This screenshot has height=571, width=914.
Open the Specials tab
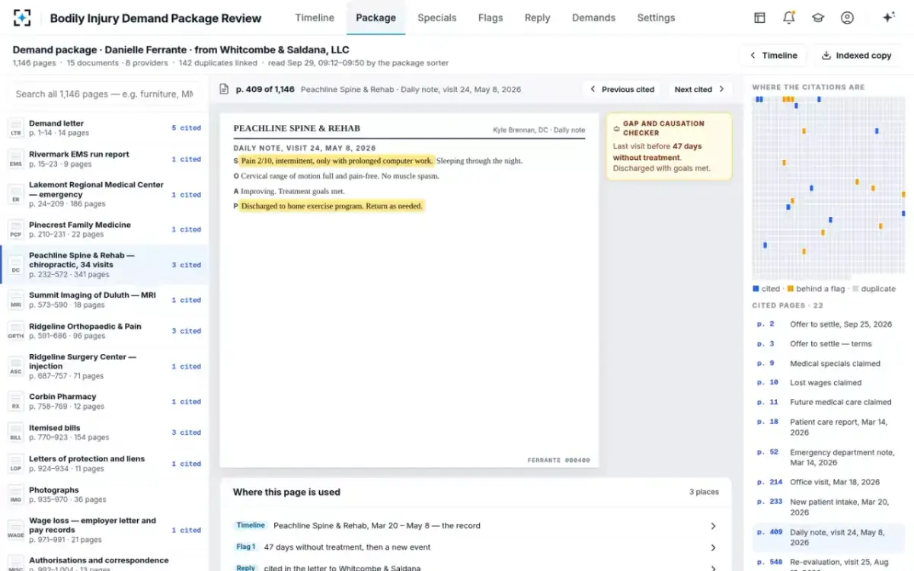point(437,18)
